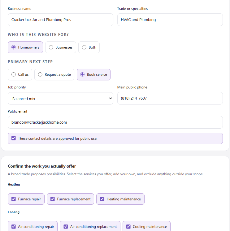The image size is (230, 231).
Task: Click the 'Who is this website for?' heading
Action: click(x=38, y=34)
